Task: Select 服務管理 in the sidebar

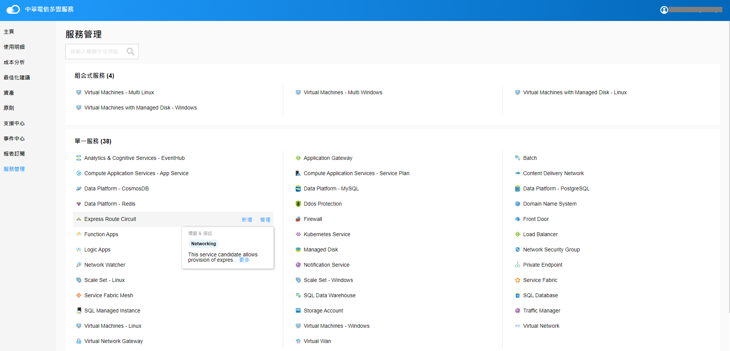Action: click(x=14, y=169)
